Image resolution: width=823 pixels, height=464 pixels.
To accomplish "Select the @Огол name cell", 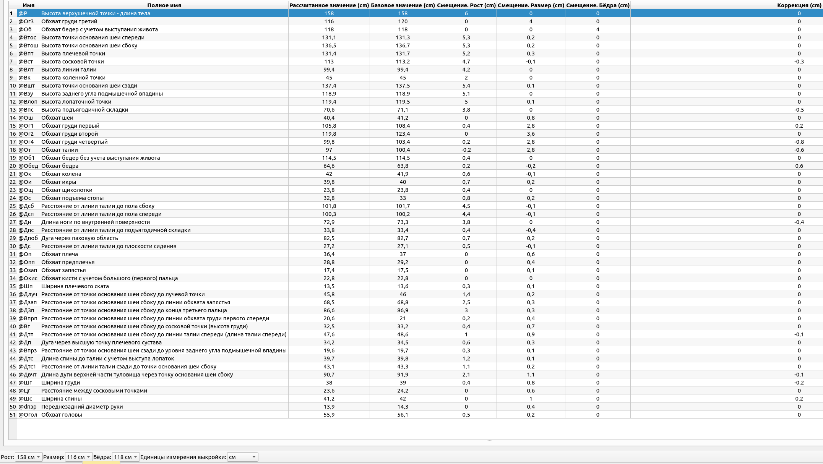I will point(28,415).
